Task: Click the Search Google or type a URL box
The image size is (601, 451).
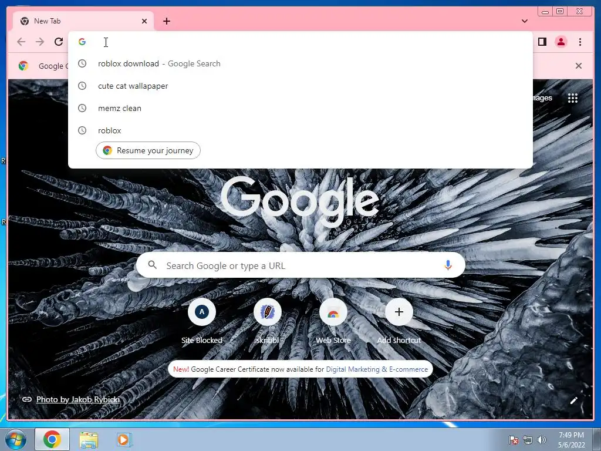Action: coord(300,265)
